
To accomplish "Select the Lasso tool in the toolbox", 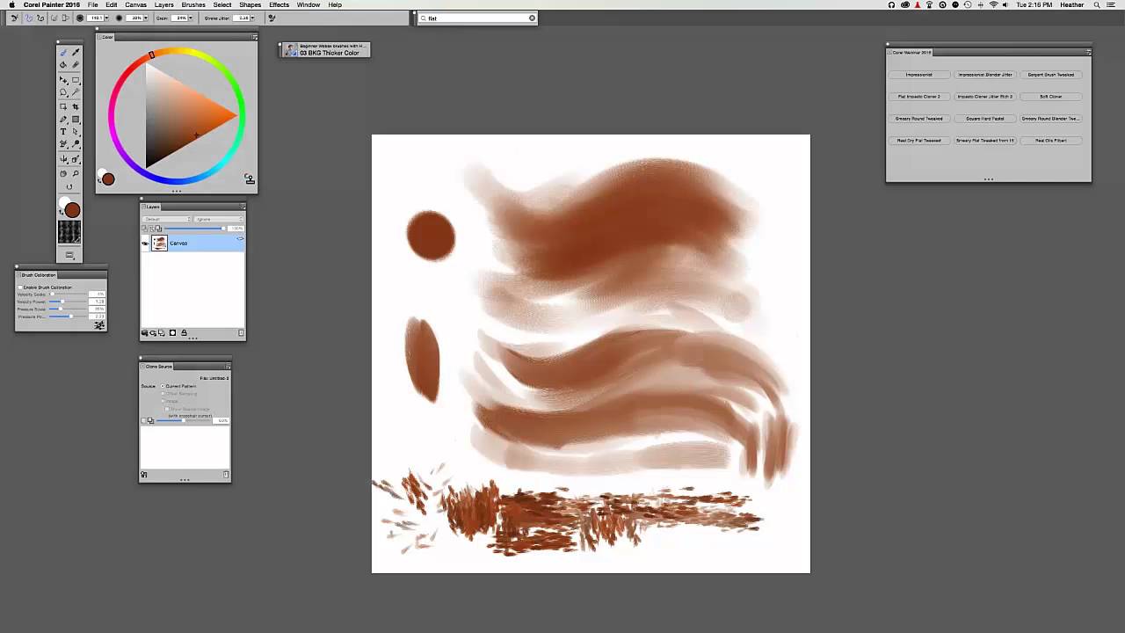I will point(63,92).
